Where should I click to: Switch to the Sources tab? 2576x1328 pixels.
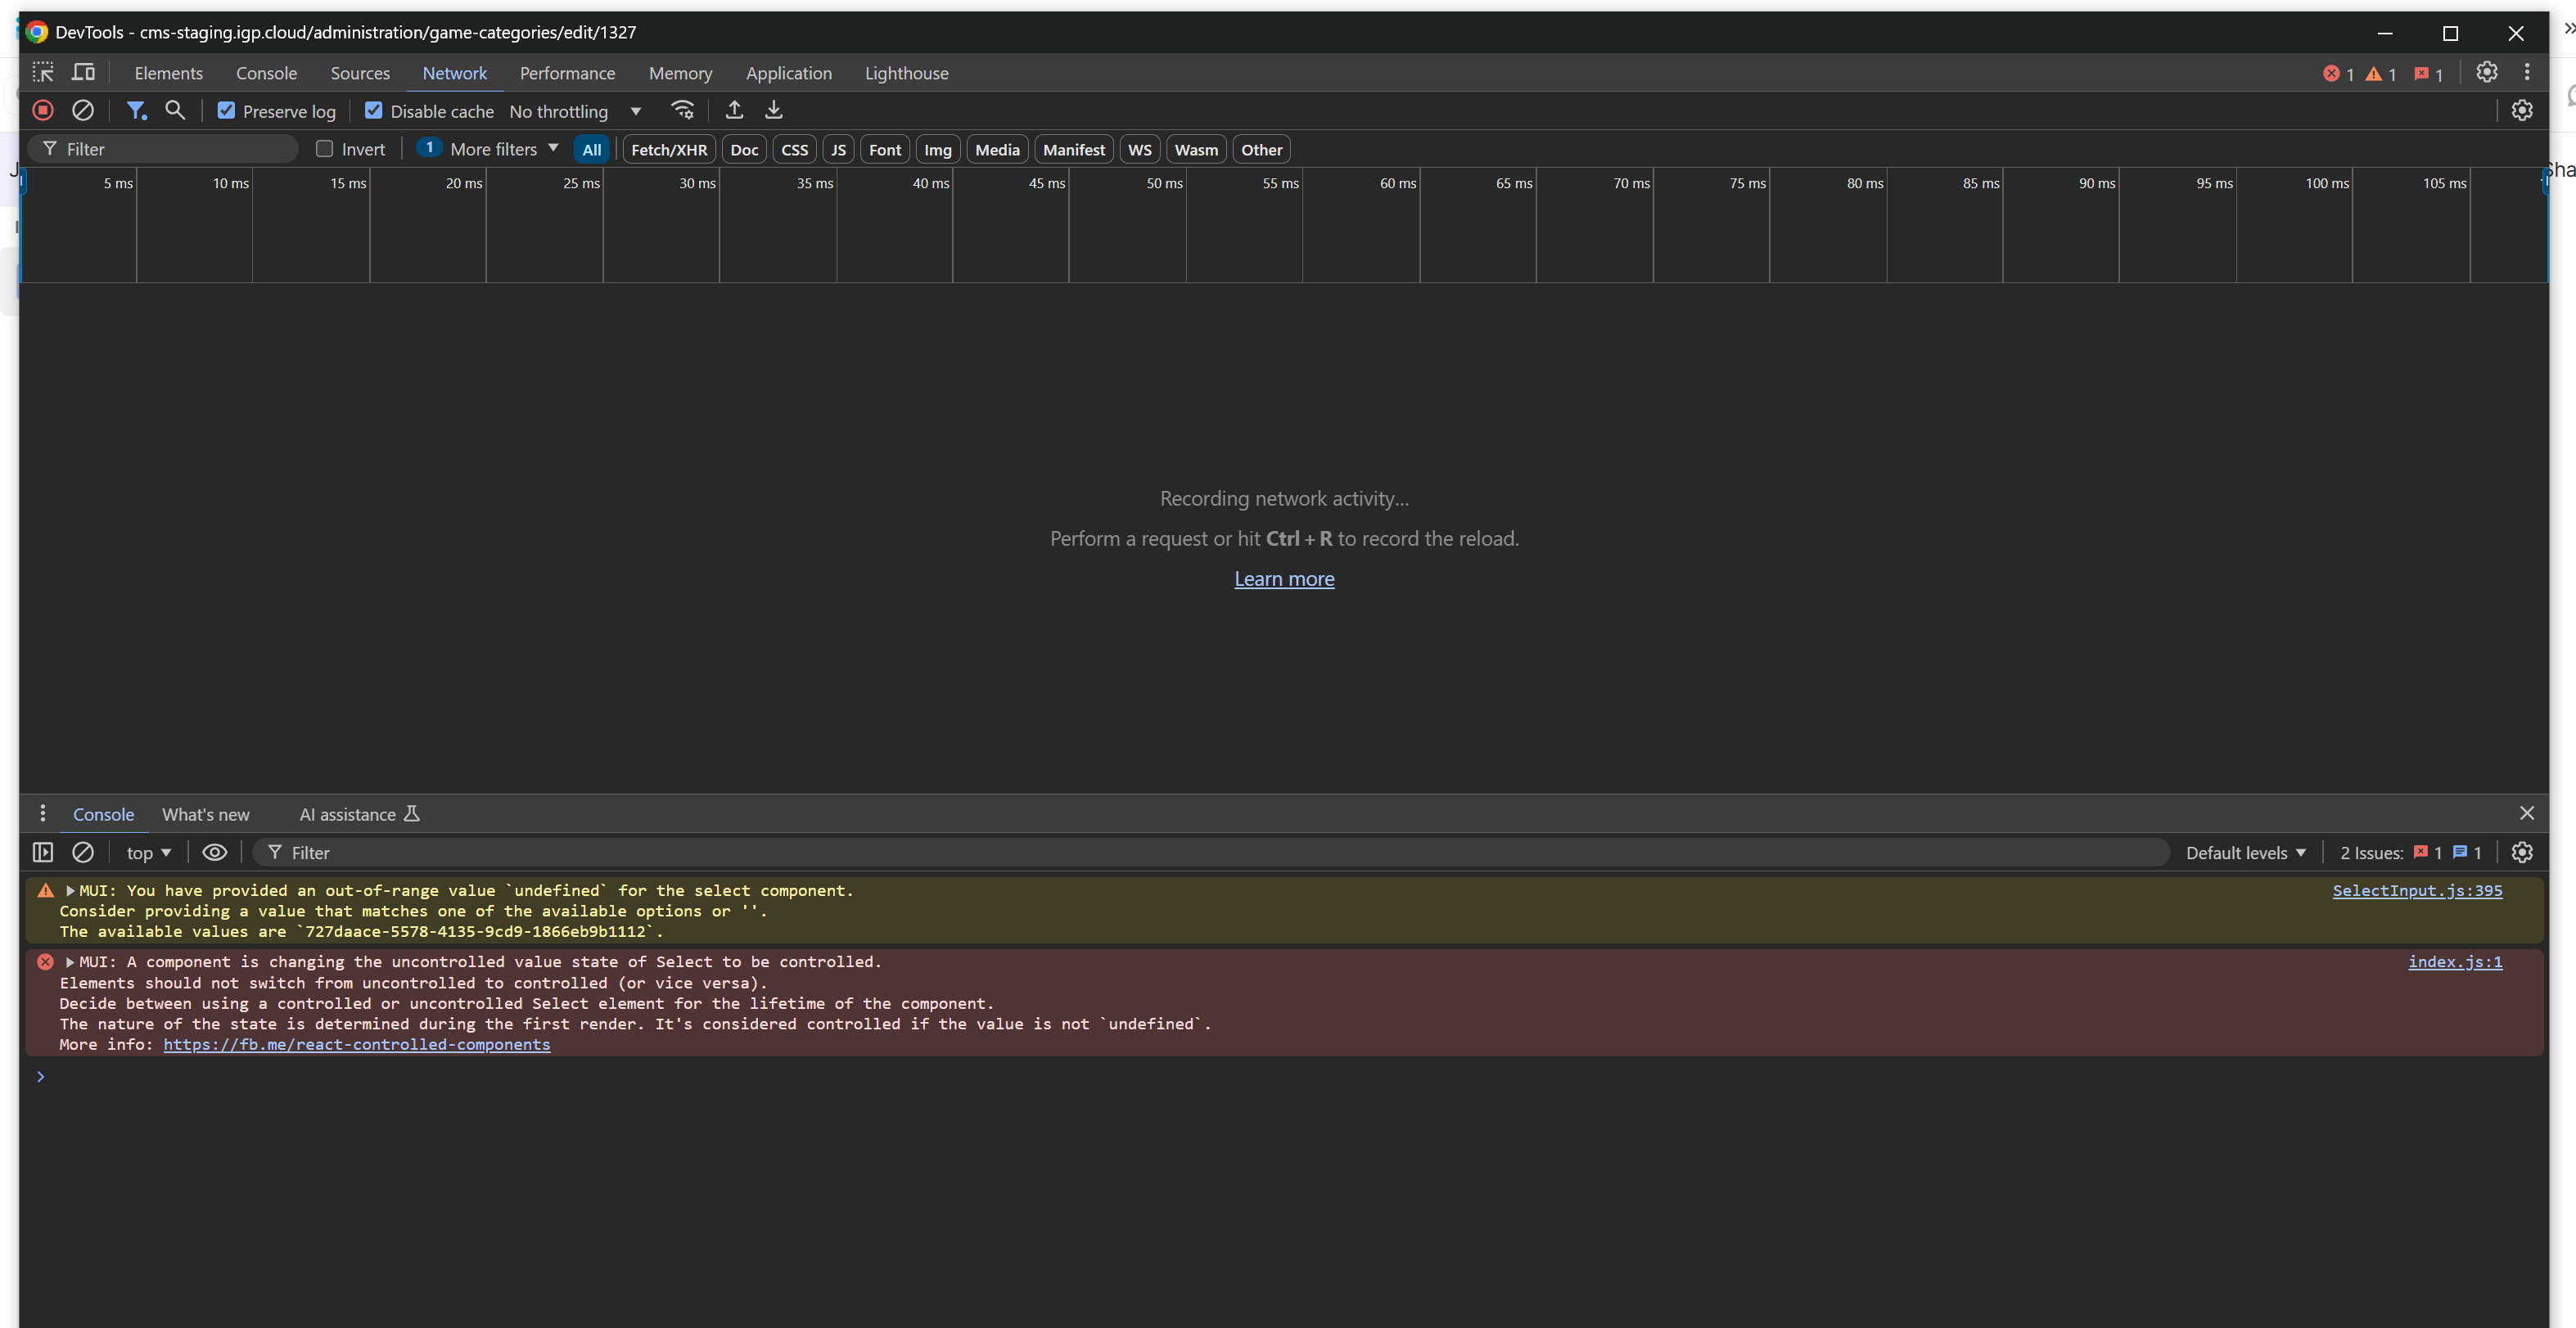[x=360, y=73]
